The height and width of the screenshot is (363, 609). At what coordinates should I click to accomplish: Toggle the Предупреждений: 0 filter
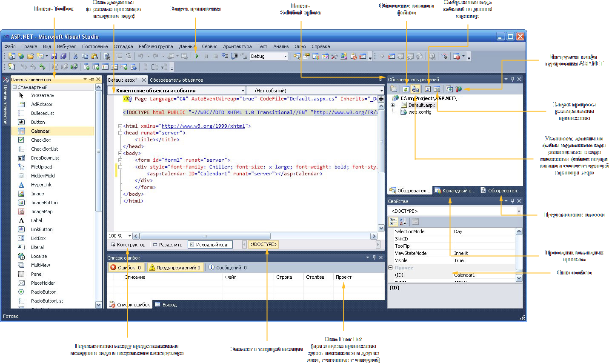(x=175, y=268)
